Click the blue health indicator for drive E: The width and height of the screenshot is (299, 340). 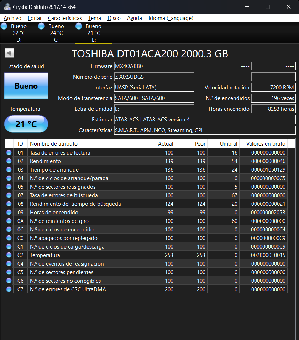pos(79,26)
